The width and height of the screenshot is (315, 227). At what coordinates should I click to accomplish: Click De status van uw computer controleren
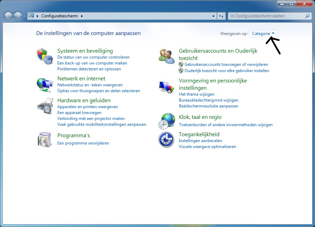tap(93, 57)
